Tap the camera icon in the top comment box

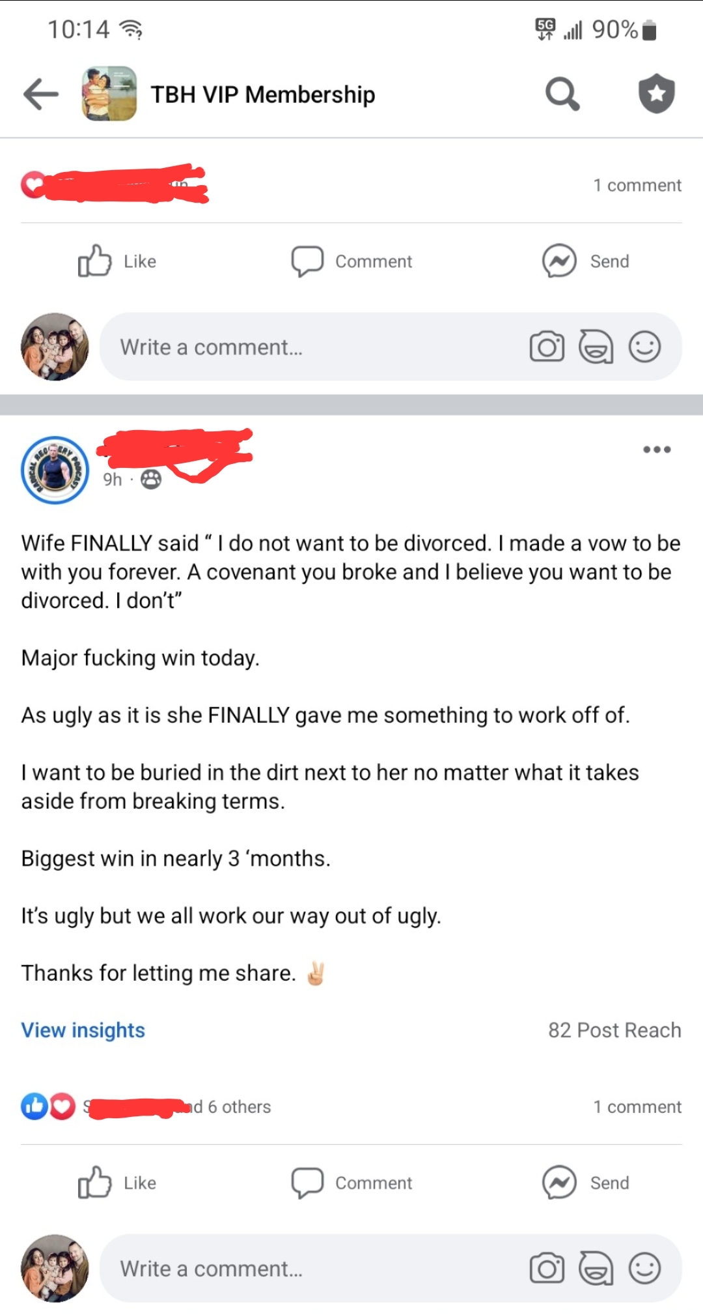[547, 347]
